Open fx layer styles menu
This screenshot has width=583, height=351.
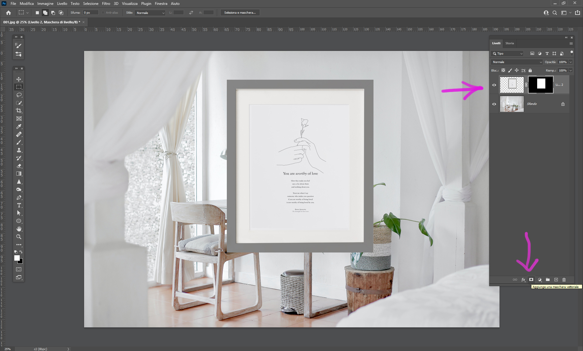(523, 280)
